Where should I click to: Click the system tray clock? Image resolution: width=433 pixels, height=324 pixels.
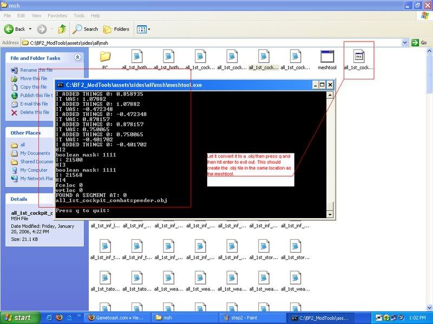[x=417, y=318]
